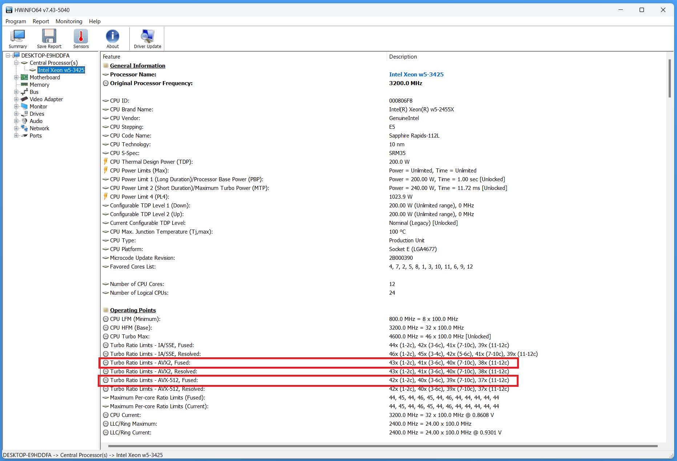The width and height of the screenshot is (677, 461).
Task: Click the chip icon beside Processor Name
Action: [106, 74]
